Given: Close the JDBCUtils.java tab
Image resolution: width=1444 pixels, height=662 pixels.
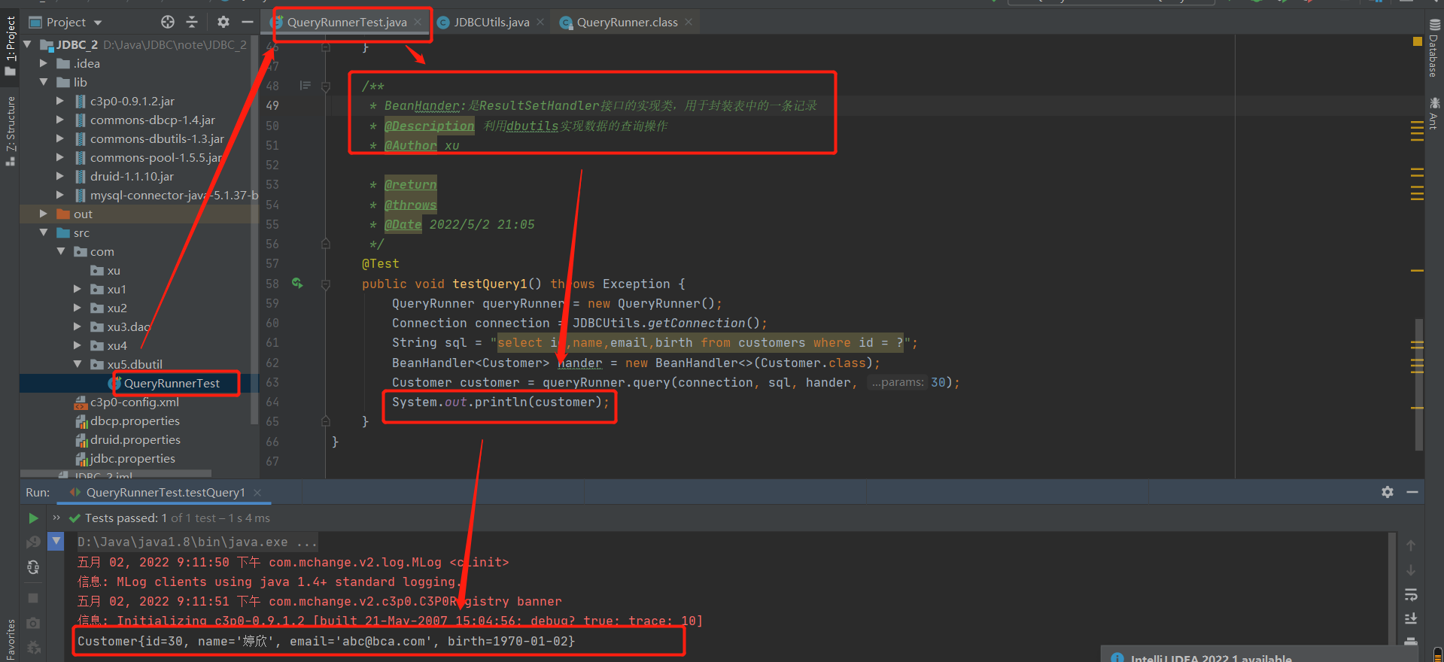Looking at the screenshot, I should 540,22.
